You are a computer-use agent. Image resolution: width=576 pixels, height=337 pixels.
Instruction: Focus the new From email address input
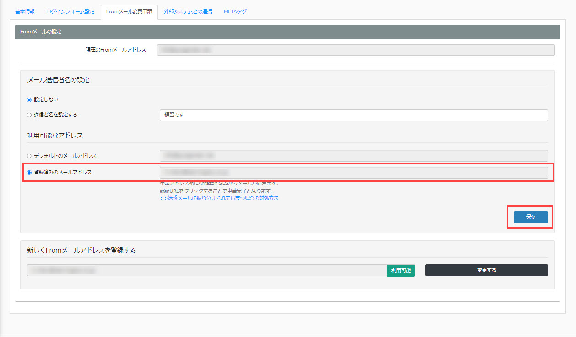tap(207, 270)
